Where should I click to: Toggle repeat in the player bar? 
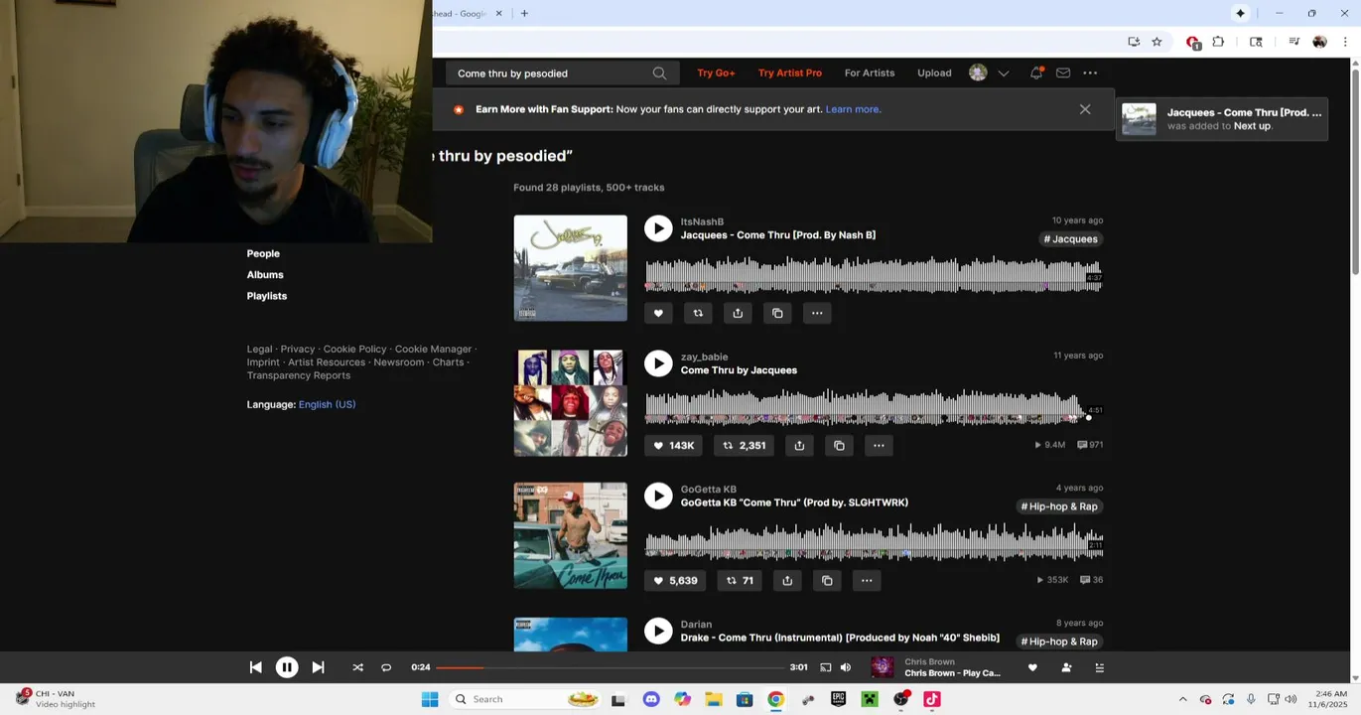pos(386,668)
